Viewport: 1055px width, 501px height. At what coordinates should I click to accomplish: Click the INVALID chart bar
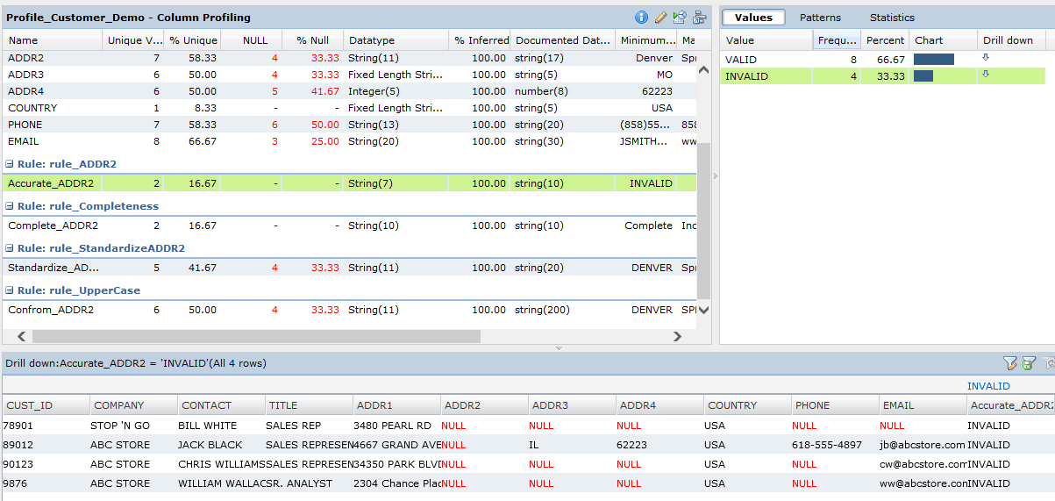pyautogui.click(x=923, y=76)
